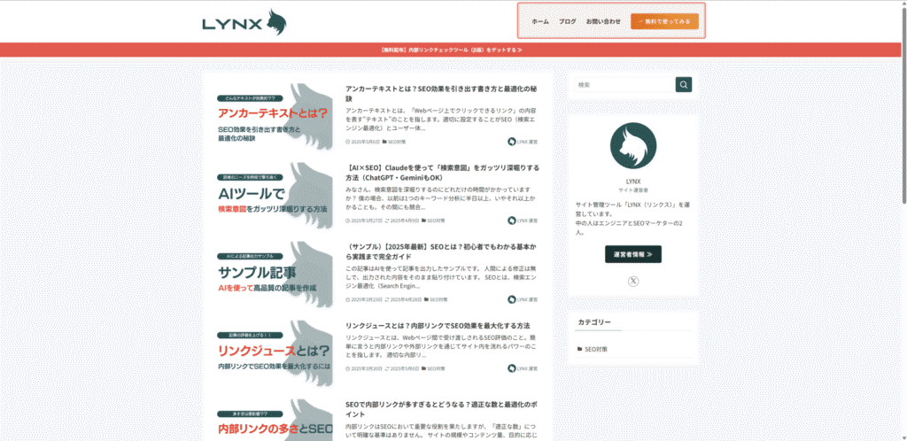The height and width of the screenshot is (441, 907).
Task: Click the SEO対策 folder tag on the first article
Action: tap(394, 142)
